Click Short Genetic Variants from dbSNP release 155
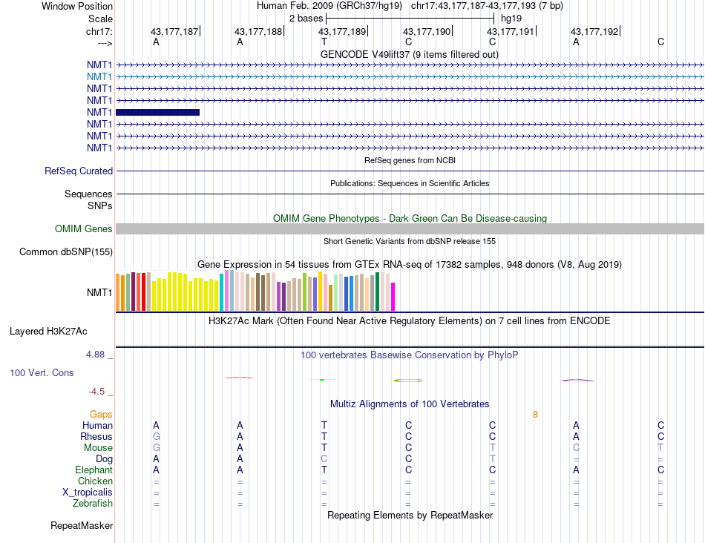705x543 pixels. click(x=410, y=241)
